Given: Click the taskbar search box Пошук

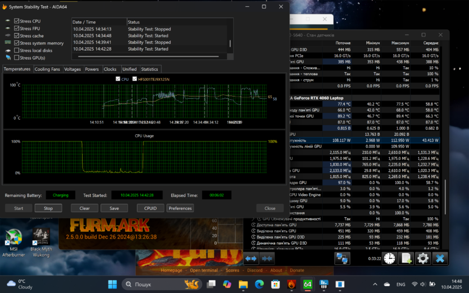Looking at the screenshot, I should [x=162, y=285].
